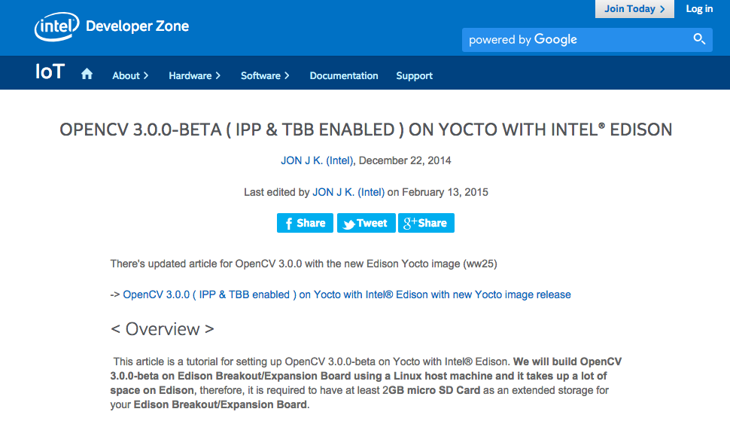The width and height of the screenshot is (730, 421).
Task: Click the Join Today button
Action: pos(634,9)
